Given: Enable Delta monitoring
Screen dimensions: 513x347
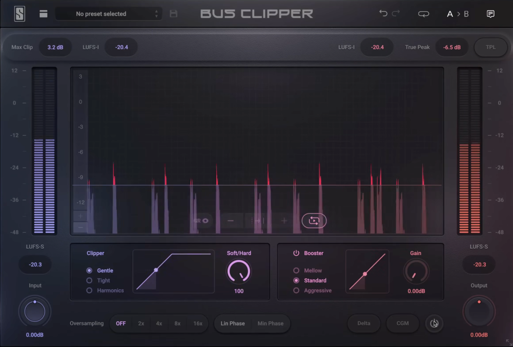Looking at the screenshot, I should pyautogui.click(x=364, y=323).
